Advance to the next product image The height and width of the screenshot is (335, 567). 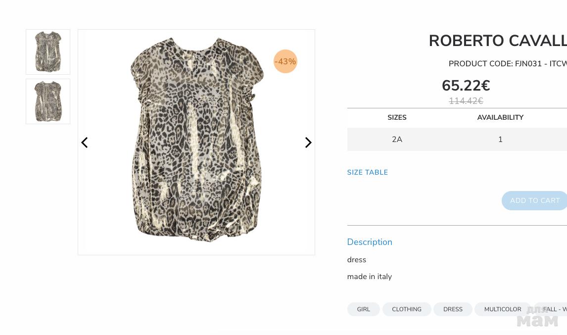pos(308,143)
